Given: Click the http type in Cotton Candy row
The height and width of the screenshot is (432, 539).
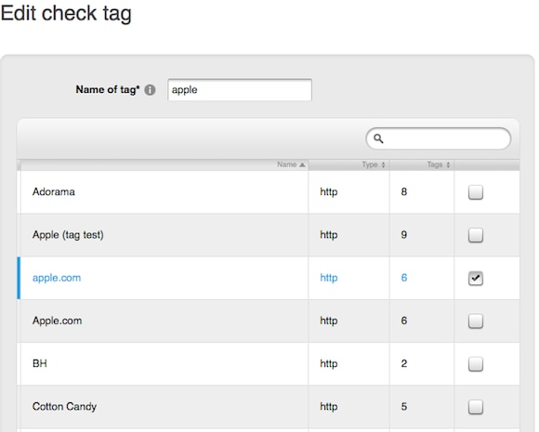Looking at the screenshot, I should click(x=329, y=407).
